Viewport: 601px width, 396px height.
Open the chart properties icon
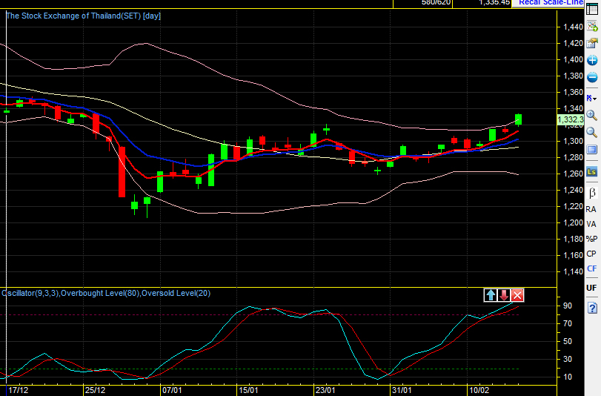(x=592, y=43)
